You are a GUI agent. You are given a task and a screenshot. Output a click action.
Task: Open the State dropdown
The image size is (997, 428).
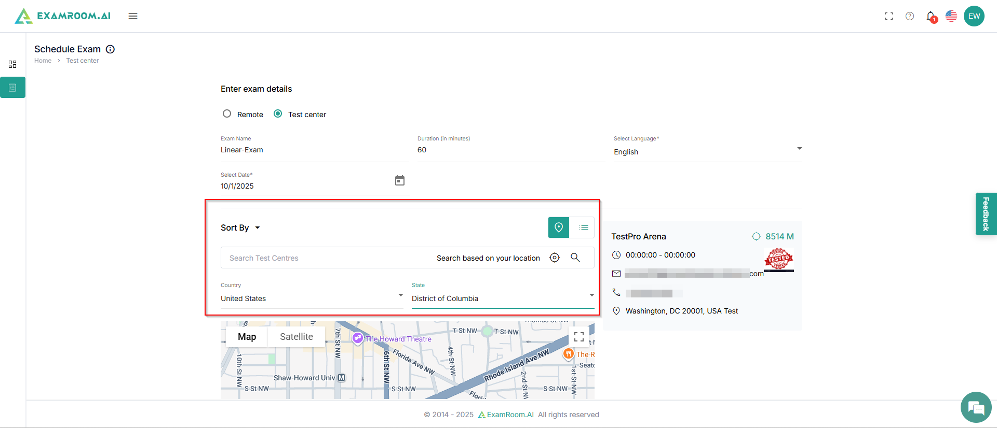(503, 298)
